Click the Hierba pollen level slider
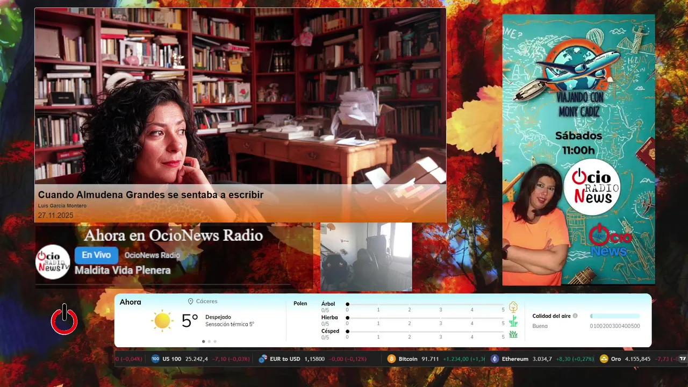688x387 pixels. (426, 318)
